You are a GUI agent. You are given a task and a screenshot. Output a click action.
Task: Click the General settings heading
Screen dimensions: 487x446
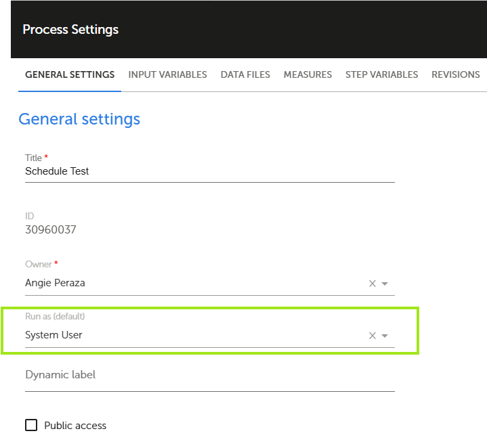[x=79, y=119]
